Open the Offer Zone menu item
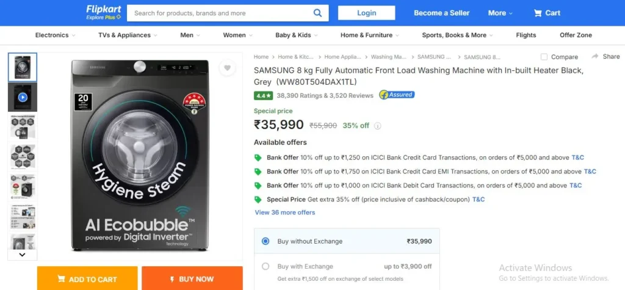This screenshot has height=290, width=625. pos(576,35)
